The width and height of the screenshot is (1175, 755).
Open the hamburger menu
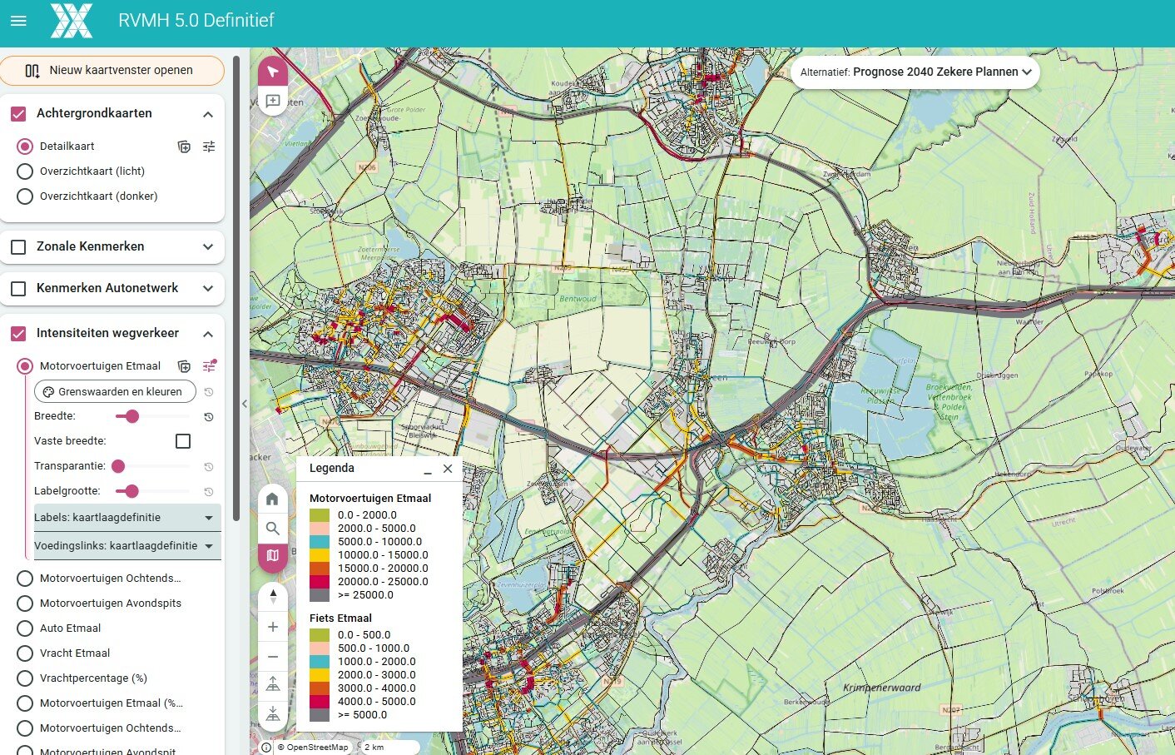[x=18, y=21]
